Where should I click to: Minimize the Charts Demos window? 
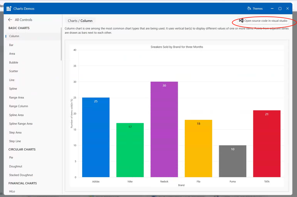[272, 9]
